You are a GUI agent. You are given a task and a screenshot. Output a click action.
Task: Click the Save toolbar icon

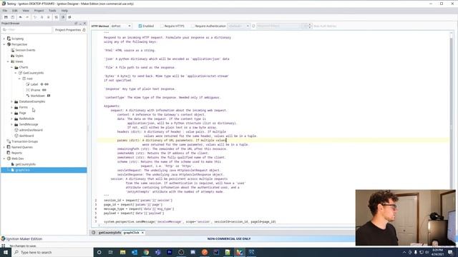click(6, 17)
